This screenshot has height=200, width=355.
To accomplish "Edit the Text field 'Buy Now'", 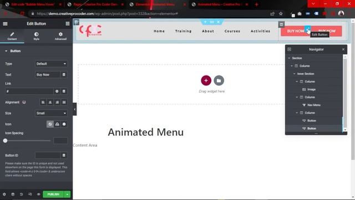I will click(48, 74).
